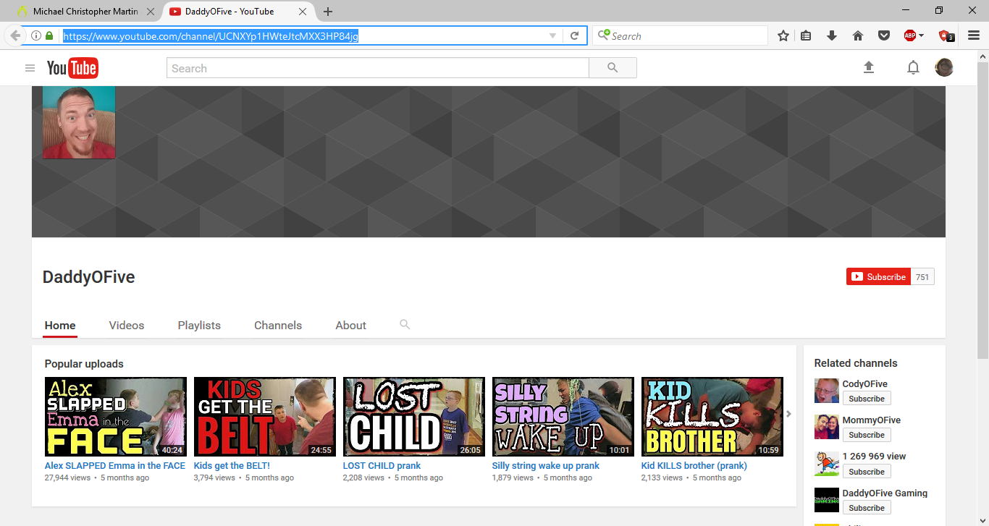Focus the YouTube search input field
This screenshot has height=526, width=989.
378,68
